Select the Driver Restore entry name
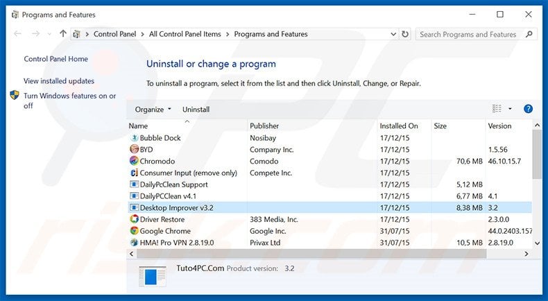 [x=162, y=219]
